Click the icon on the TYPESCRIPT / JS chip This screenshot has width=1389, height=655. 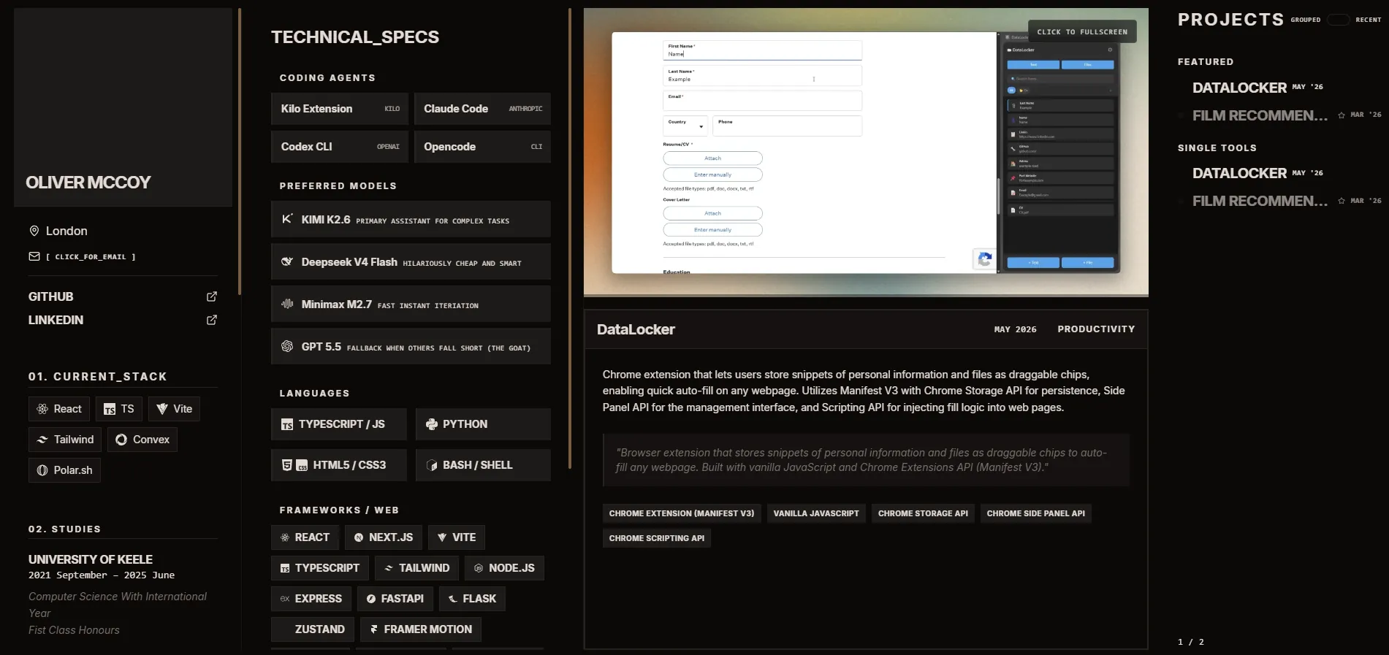click(287, 424)
